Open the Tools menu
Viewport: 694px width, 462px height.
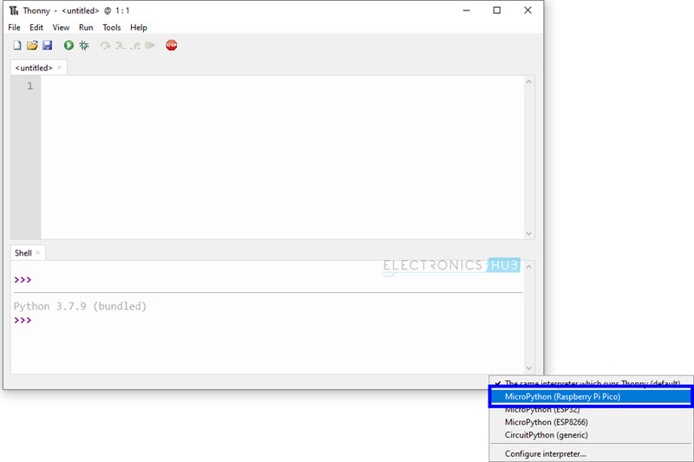click(112, 28)
